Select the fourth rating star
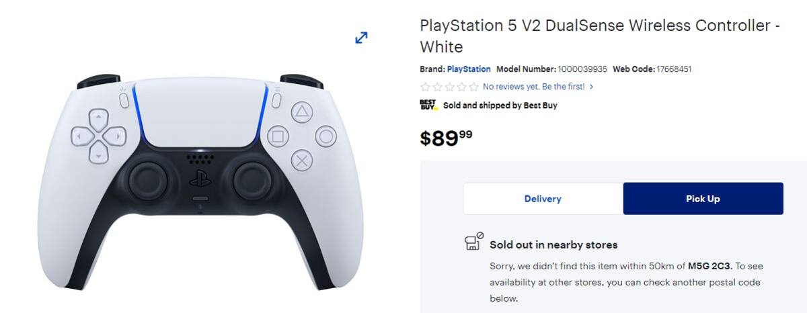The width and height of the screenshot is (807, 313). coord(461,87)
